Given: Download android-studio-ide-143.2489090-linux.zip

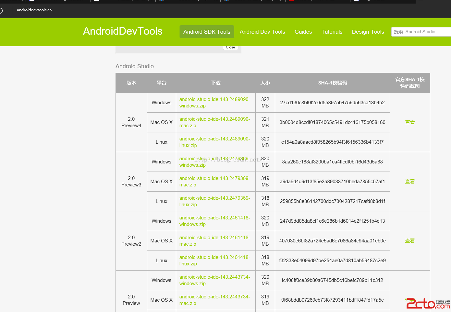Looking at the screenshot, I should click(214, 142).
